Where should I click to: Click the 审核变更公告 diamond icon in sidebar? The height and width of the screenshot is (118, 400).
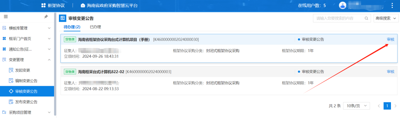[11, 91]
